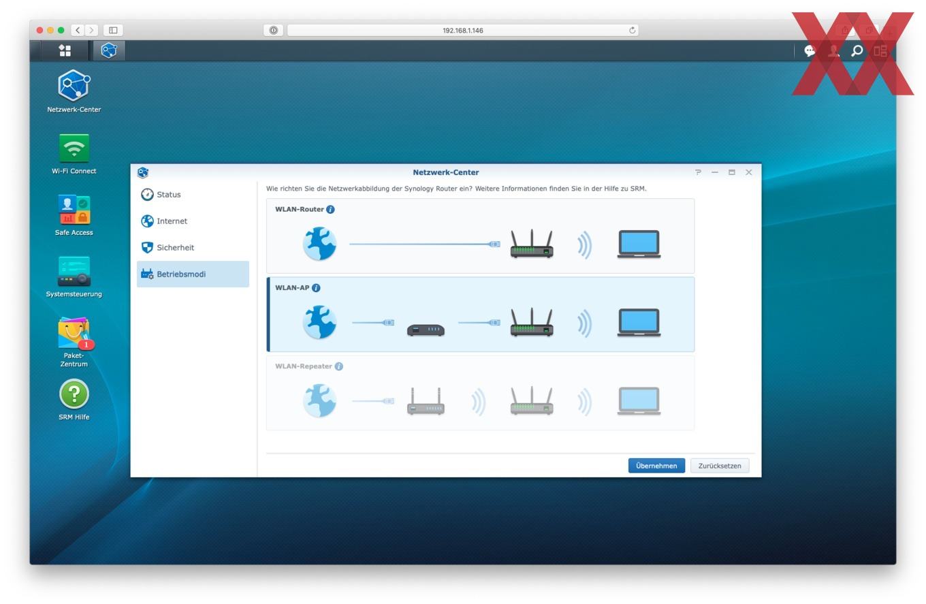Viewport: 926px width, 604px height.
Task: Open Safari privacy shield icon
Action: [x=273, y=30]
